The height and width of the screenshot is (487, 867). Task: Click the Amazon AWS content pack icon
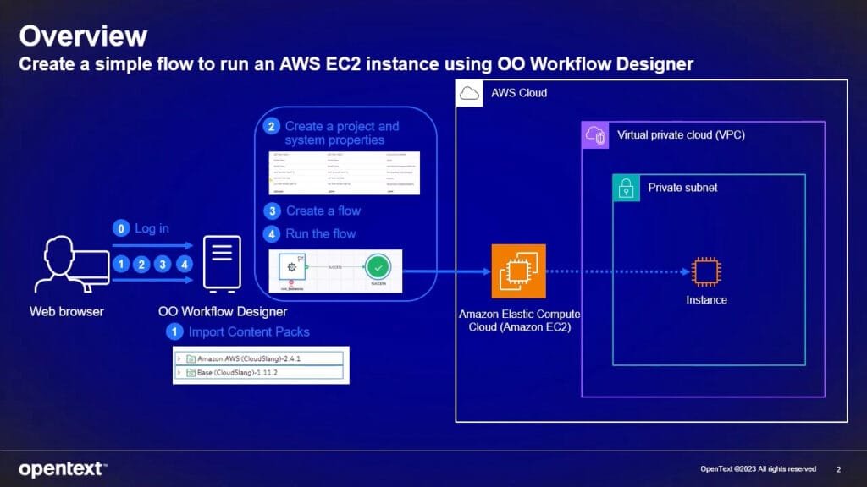click(191, 358)
